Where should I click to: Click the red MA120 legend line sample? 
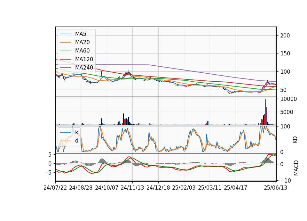pos(65,59)
